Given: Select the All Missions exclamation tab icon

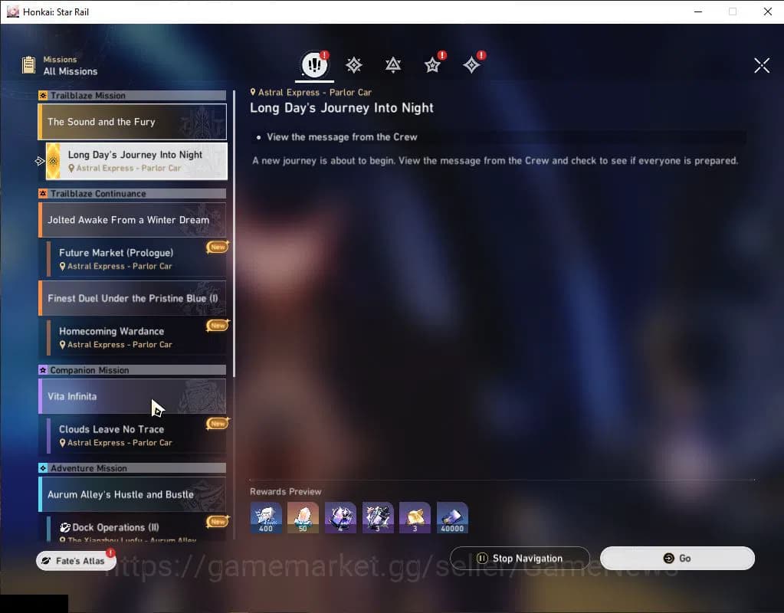Looking at the screenshot, I should pos(314,65).
